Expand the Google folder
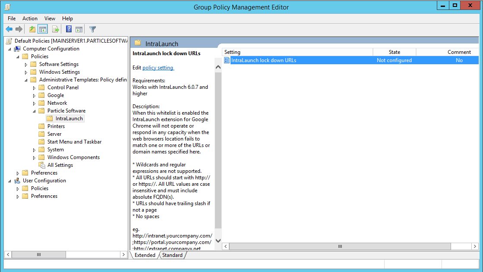Image resolution: width=483 pixels, height=272 pixels. point(34,96)
